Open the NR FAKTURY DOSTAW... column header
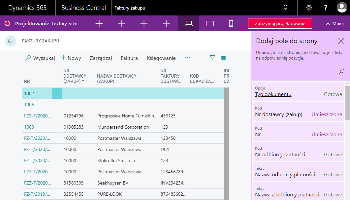 click(171, 76)
